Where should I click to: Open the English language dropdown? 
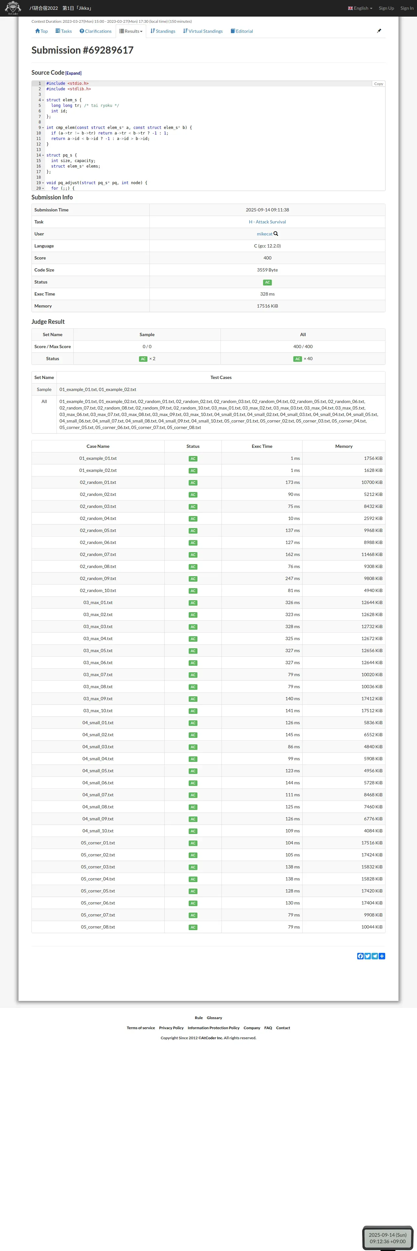360,8
